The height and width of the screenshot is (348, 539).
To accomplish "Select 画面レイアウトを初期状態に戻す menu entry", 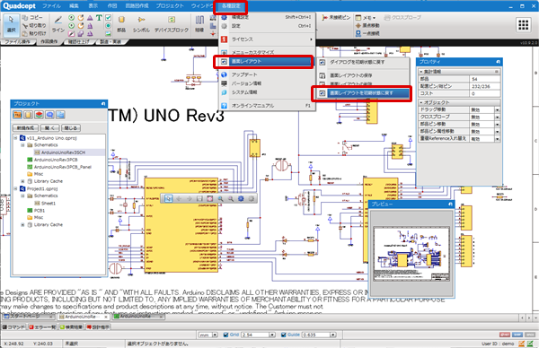I will (361, 93).
